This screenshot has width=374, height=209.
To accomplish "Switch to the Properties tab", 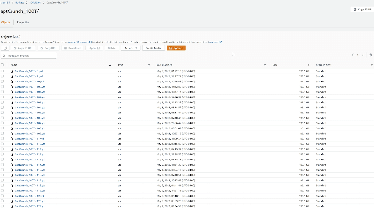I will pos(23,22).
